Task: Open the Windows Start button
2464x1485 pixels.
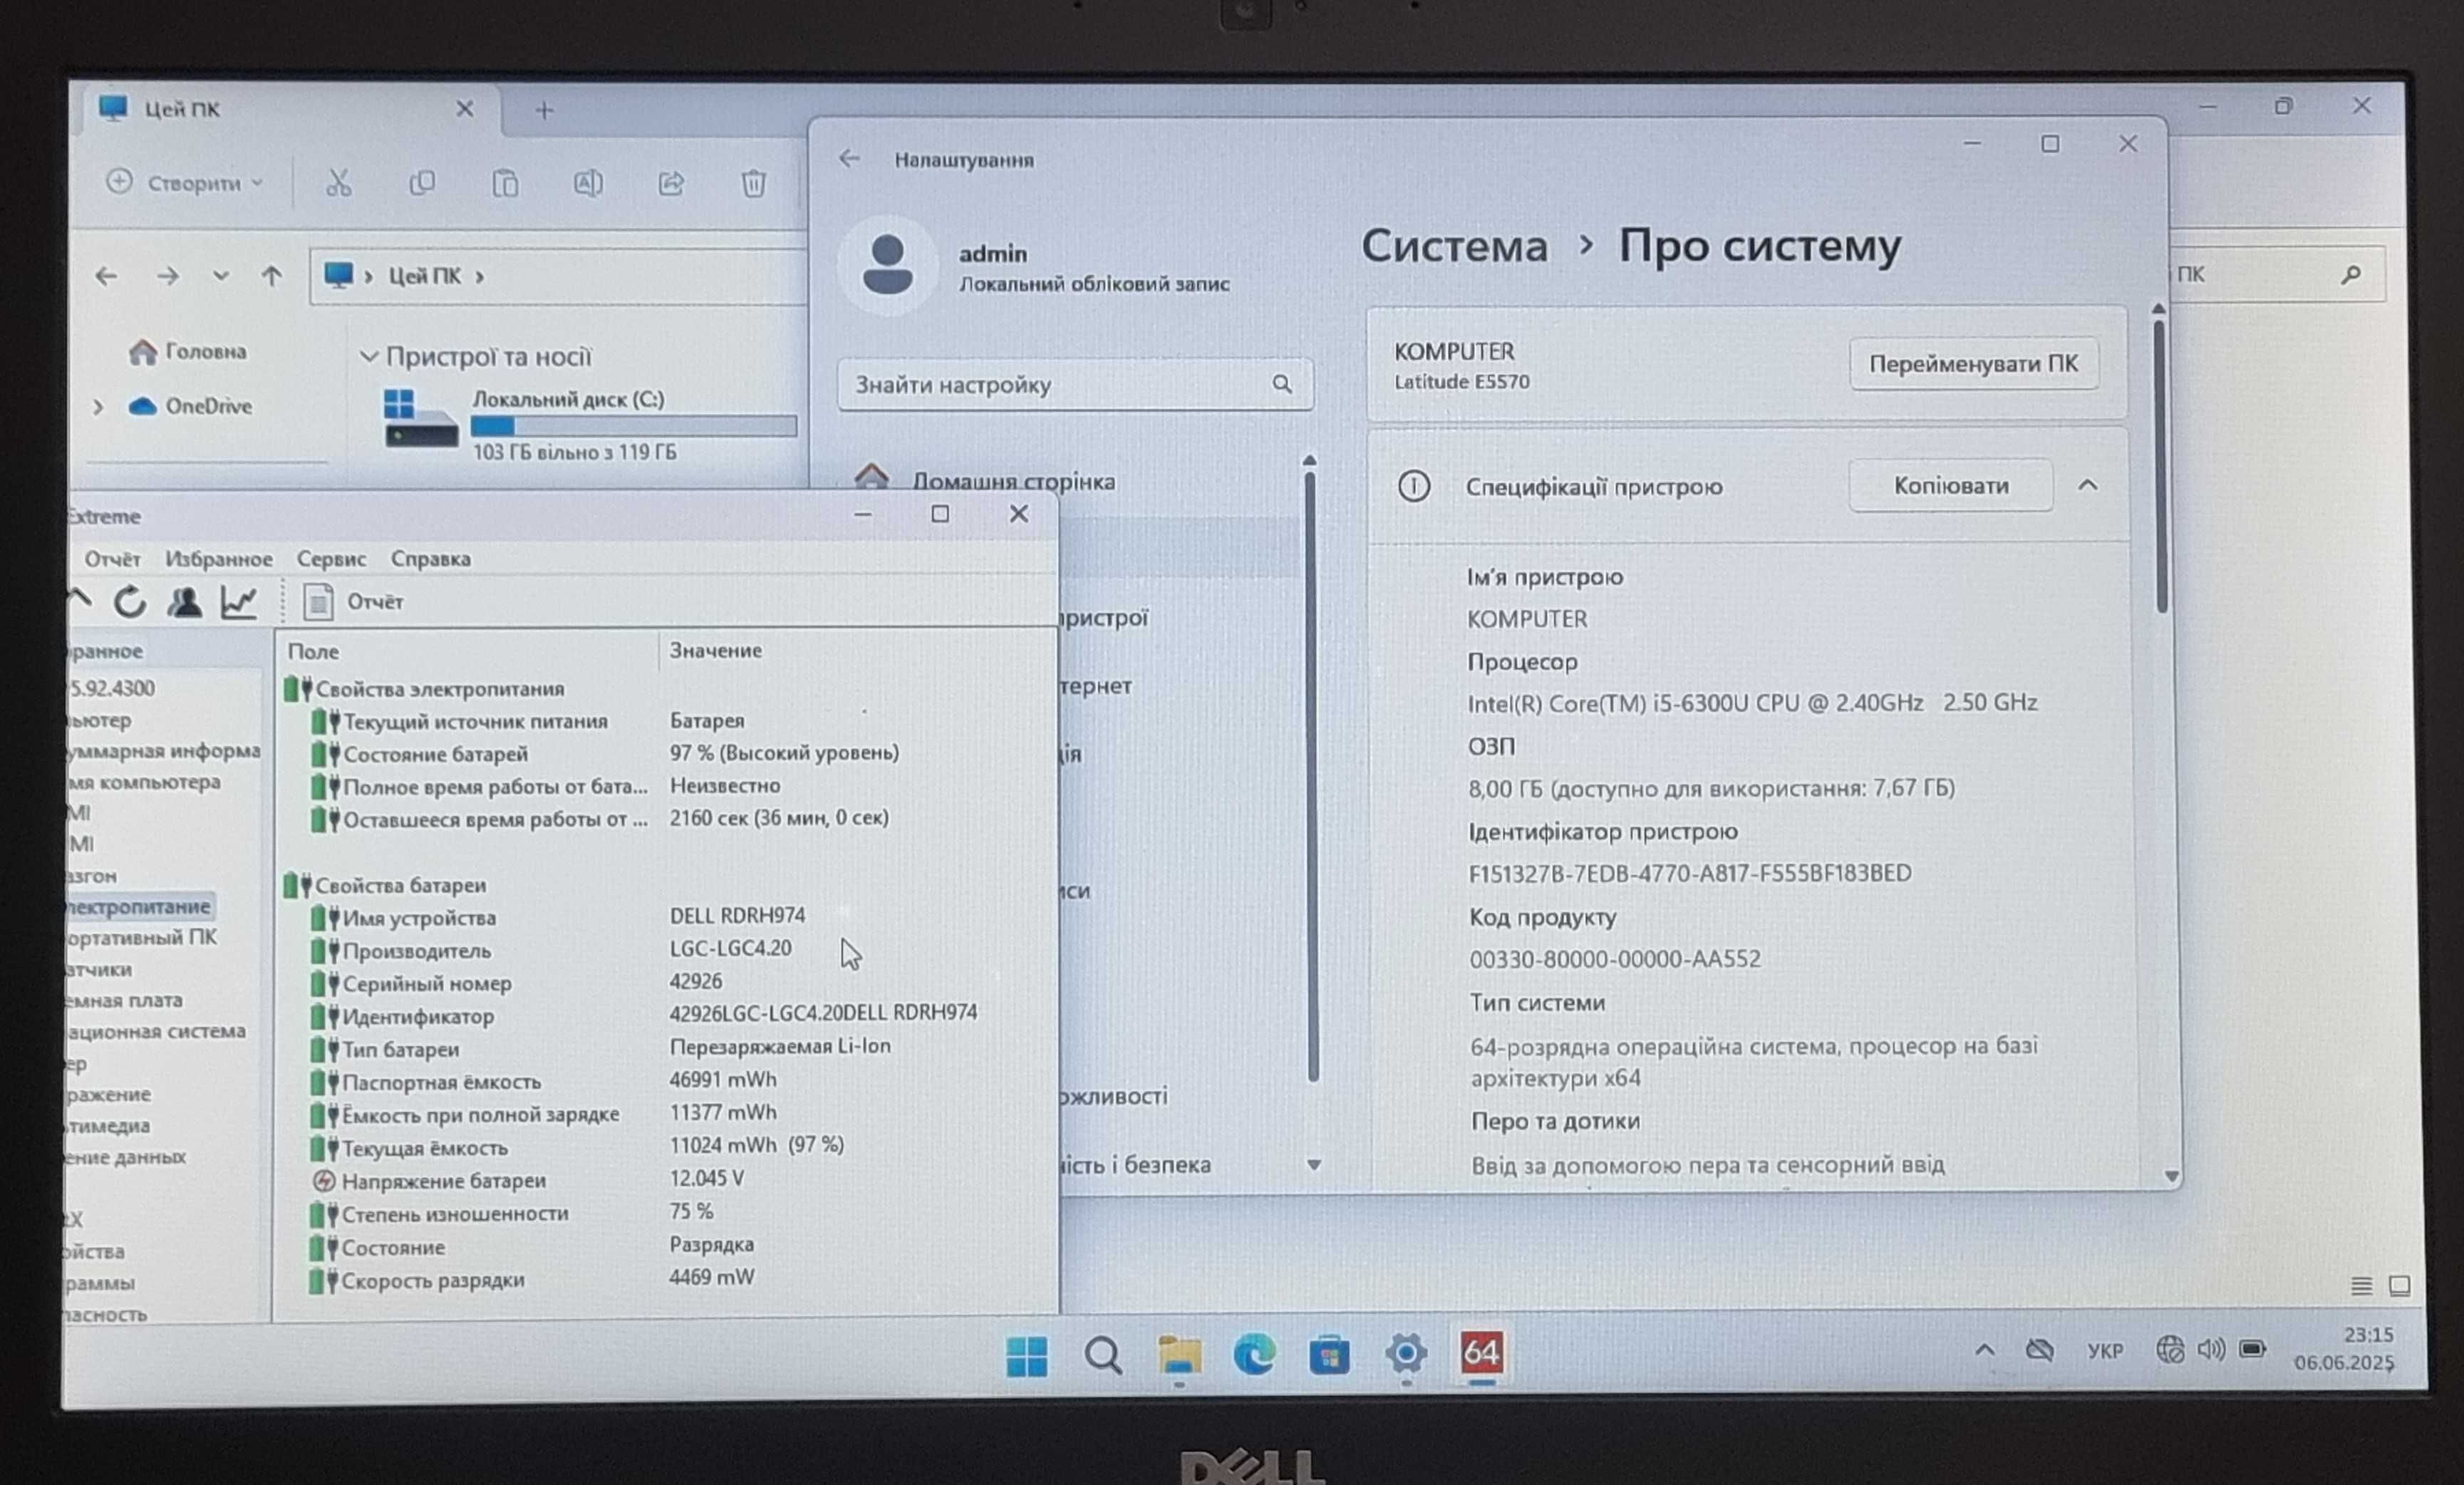Action: 1026,1356
